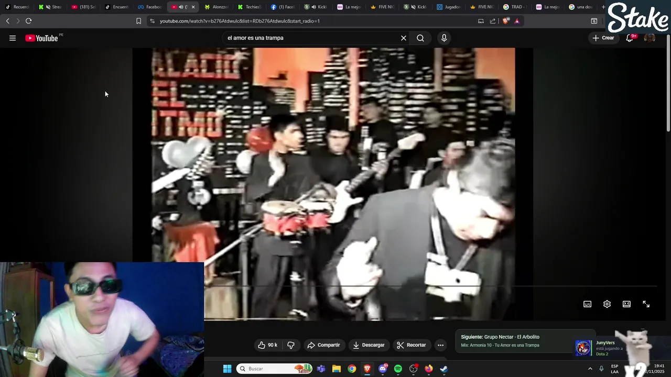Switch to the TechiesS tab
Image resolution: width=671 pixels, height=377 pixels.
coord(250,7)
